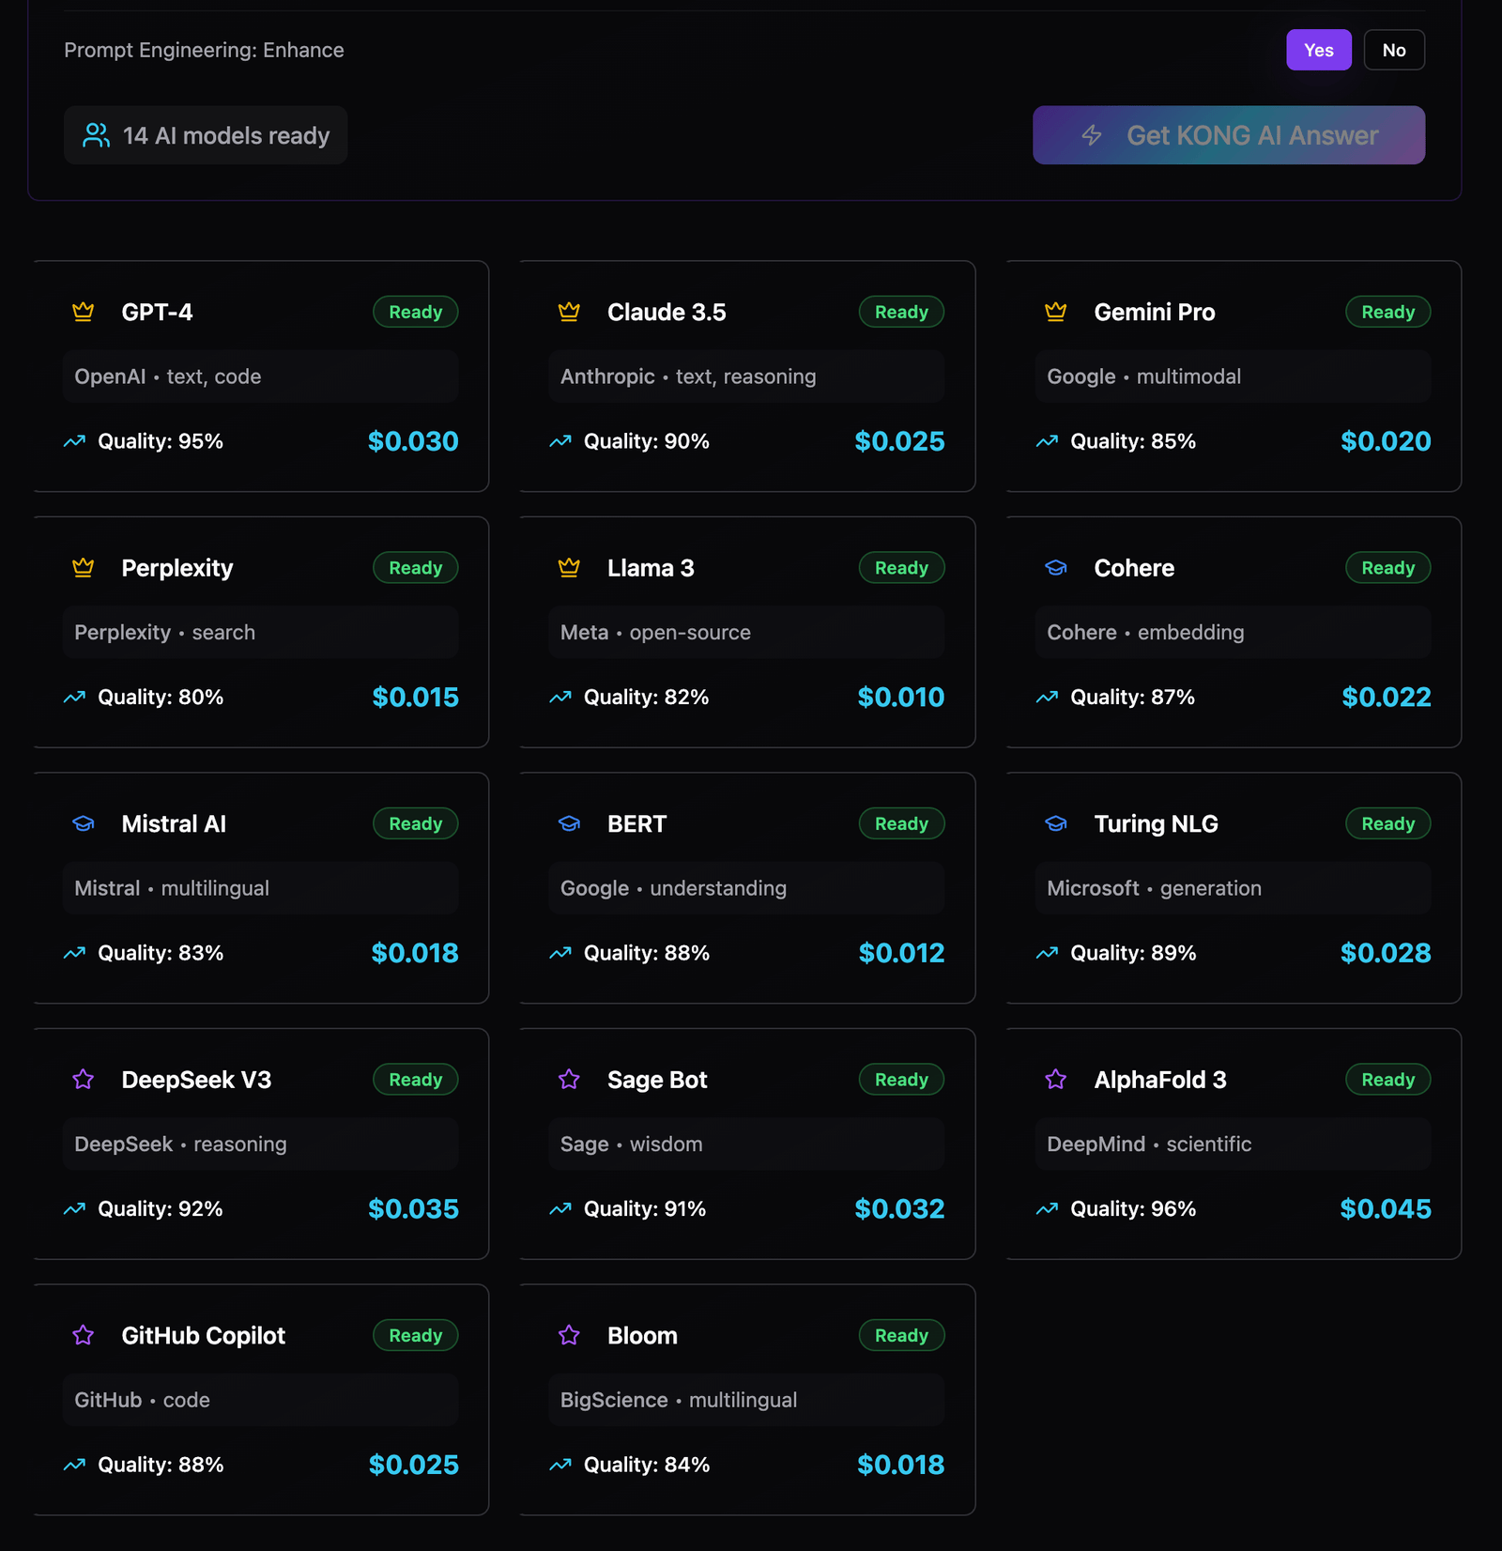The width and height of the screenshot is (1502, 1551).
Task: Click the users icon in models ready badge
Action: (96, 135)
